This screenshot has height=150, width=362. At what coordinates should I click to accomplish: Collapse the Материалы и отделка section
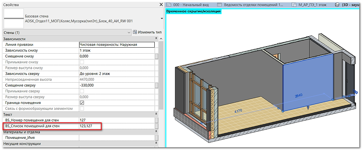tap(156, 132)
